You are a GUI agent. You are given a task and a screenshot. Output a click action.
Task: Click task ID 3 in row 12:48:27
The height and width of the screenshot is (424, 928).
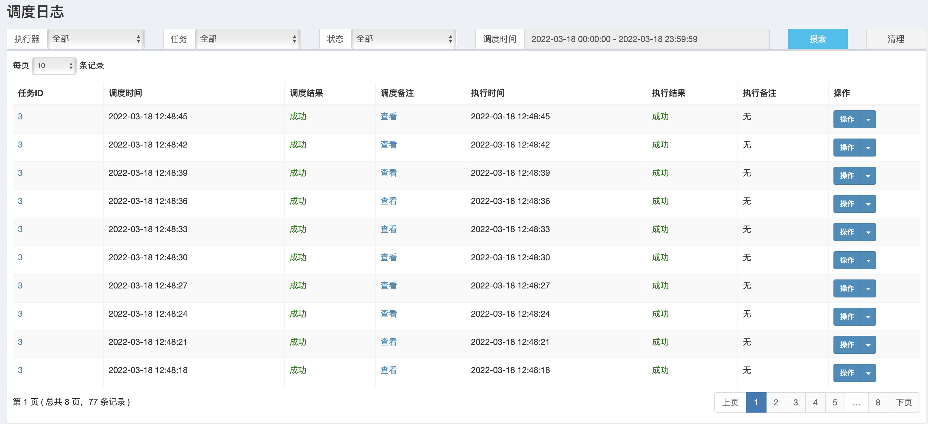(x=20, y=285)
